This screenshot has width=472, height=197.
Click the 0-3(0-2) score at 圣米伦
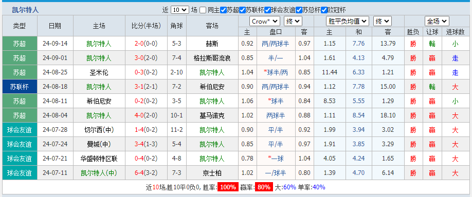[147, 72]
